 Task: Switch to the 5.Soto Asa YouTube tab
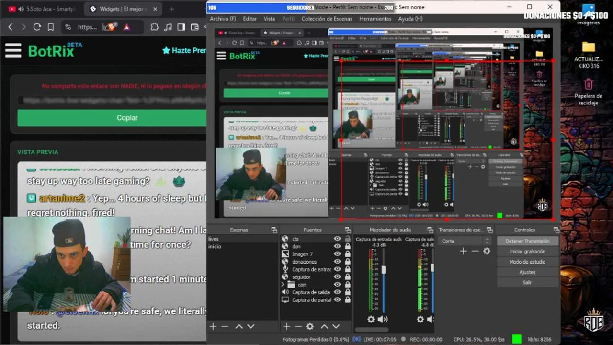[42, 9]
